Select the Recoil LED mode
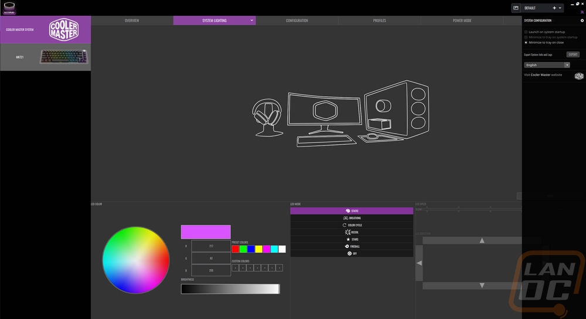The image size is (586, 319). [x=352, y=232]
